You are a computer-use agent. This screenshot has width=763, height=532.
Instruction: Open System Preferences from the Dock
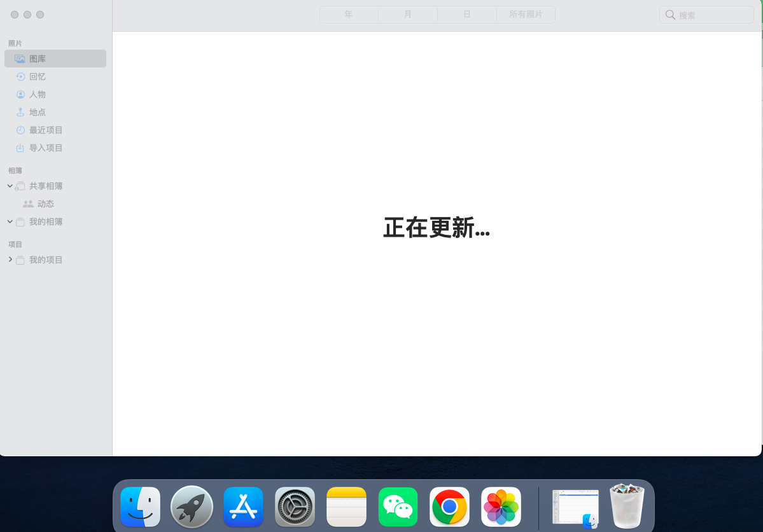[294, 507]
